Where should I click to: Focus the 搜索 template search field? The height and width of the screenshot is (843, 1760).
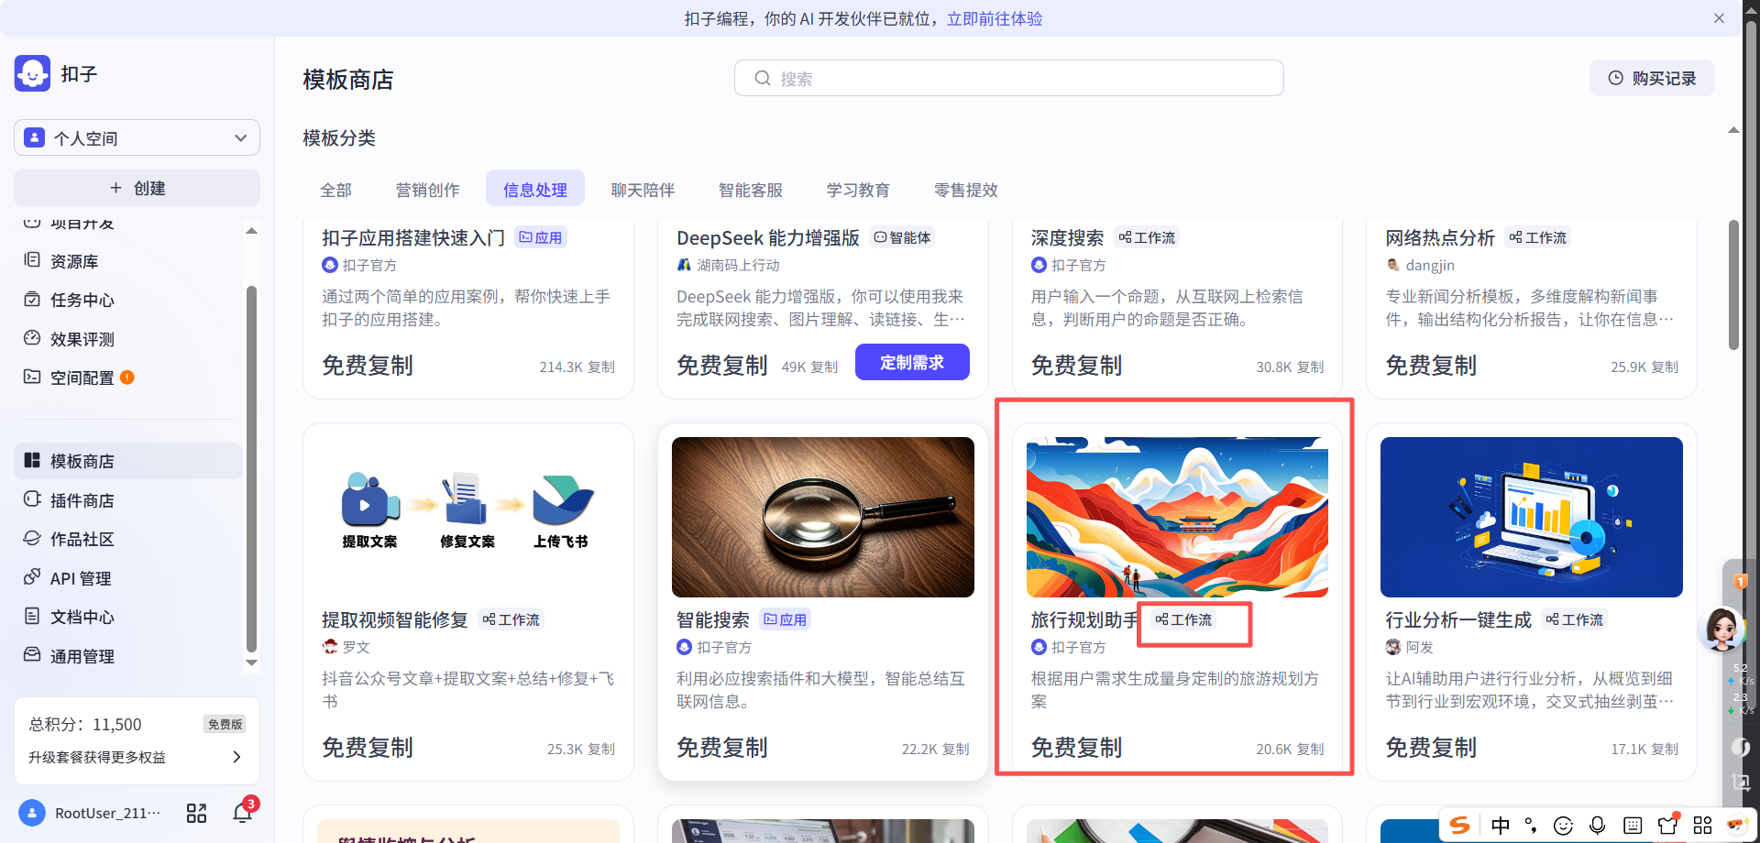click(x=1008, y=78)
